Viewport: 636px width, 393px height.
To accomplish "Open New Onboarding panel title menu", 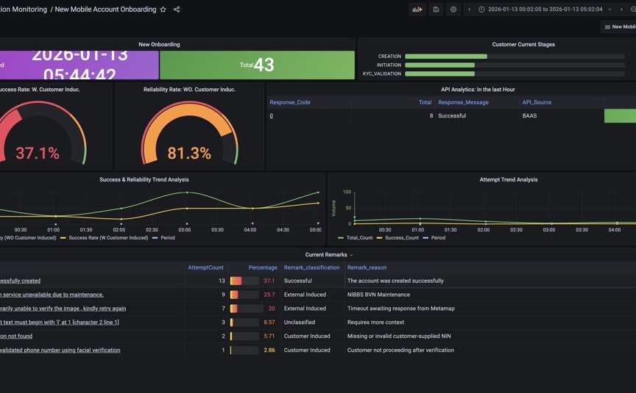I will point(159,45).
